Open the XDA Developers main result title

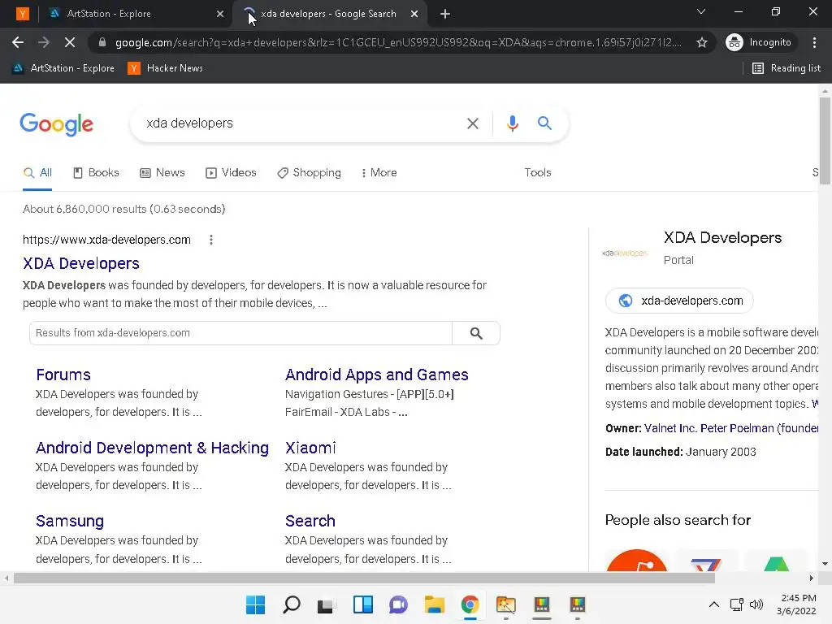81,263
